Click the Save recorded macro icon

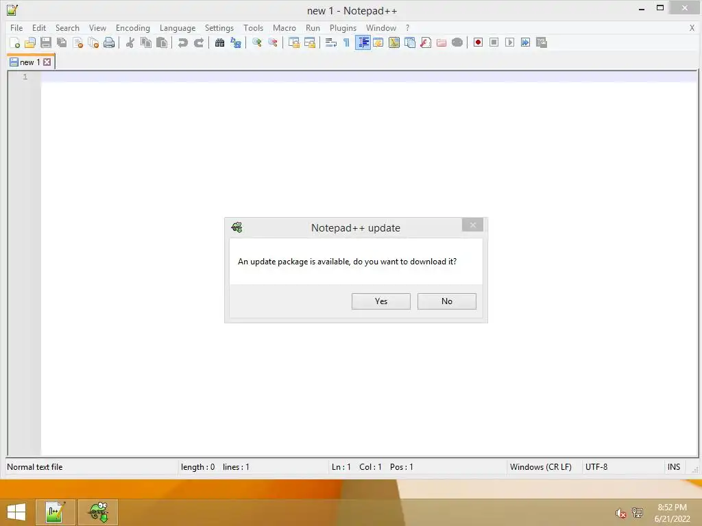click(x=542, y=42)
